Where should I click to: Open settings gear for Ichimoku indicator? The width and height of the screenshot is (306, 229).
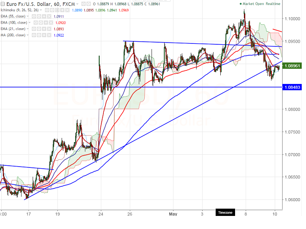tap(52, 10)
